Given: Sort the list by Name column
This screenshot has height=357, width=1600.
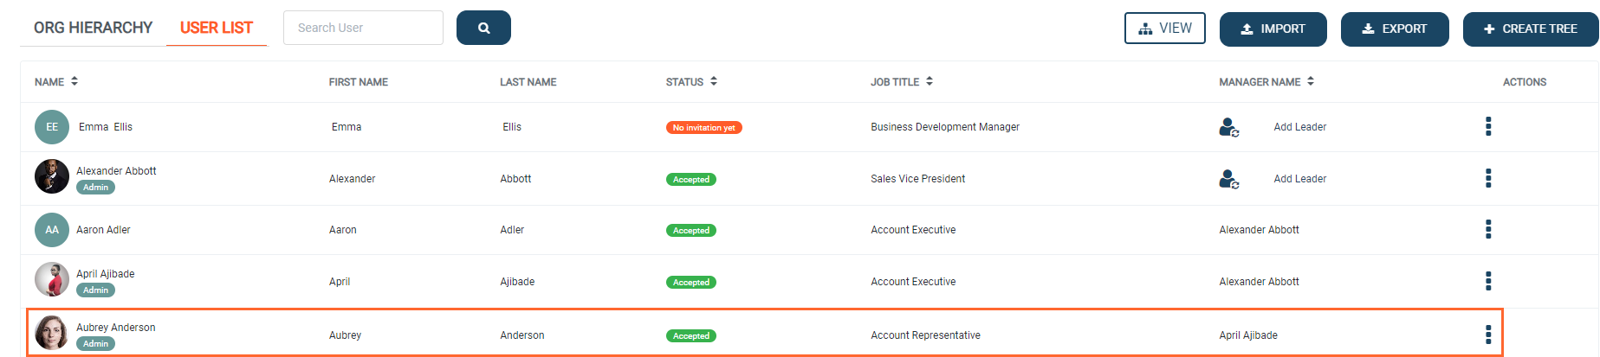Looking at the screenshot, I should 74,81.
